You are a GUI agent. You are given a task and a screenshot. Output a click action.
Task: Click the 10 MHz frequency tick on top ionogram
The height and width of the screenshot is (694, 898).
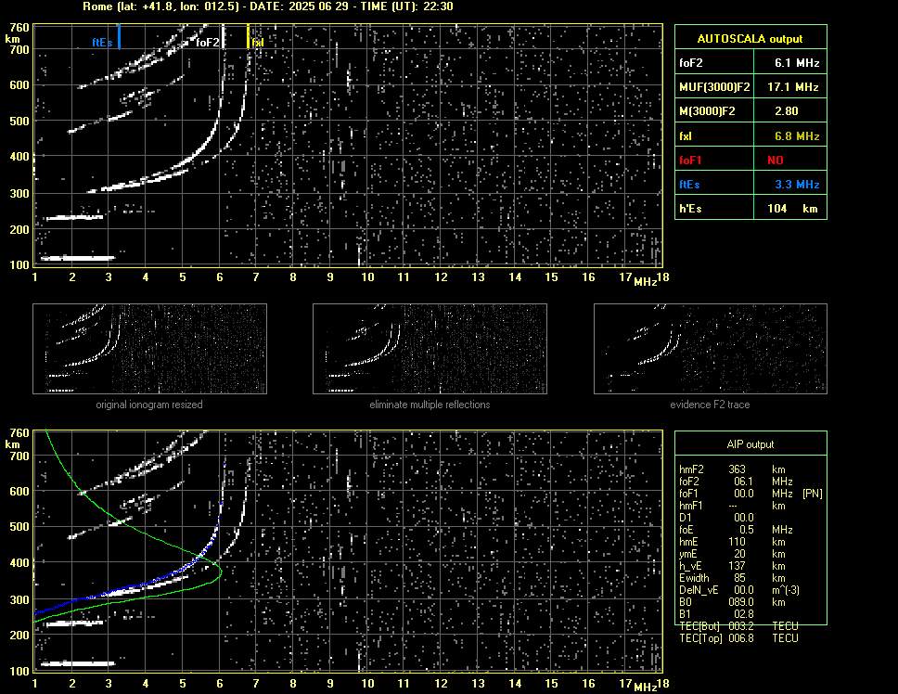[x=367, y=277]
